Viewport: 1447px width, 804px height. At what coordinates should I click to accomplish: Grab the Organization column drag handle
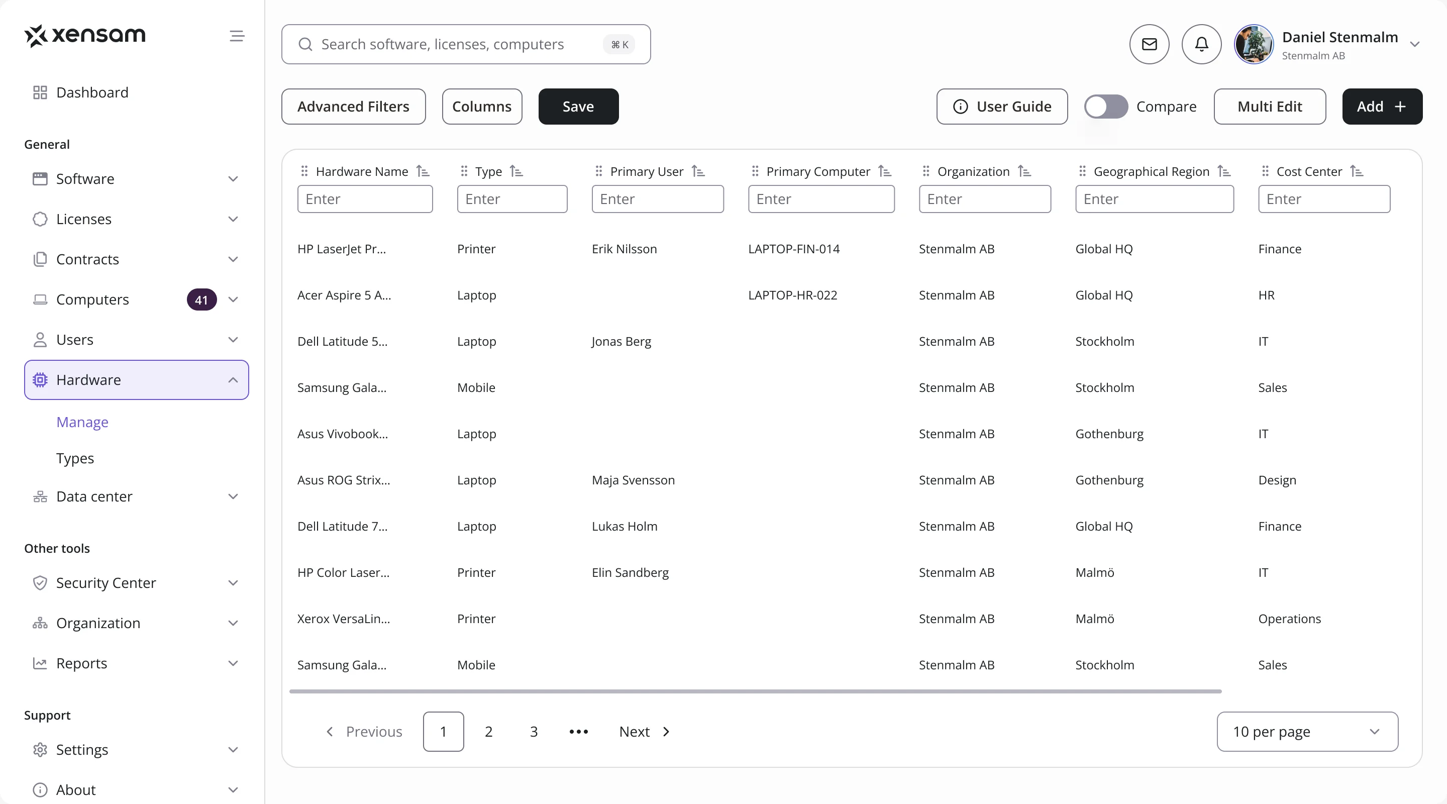[x=925, y=171]
